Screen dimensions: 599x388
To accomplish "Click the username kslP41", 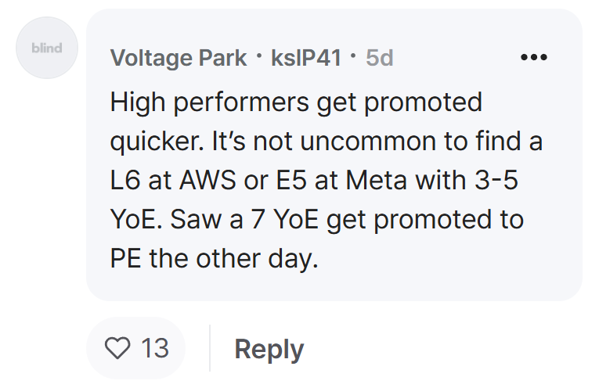I will click(x=306, y=58).
